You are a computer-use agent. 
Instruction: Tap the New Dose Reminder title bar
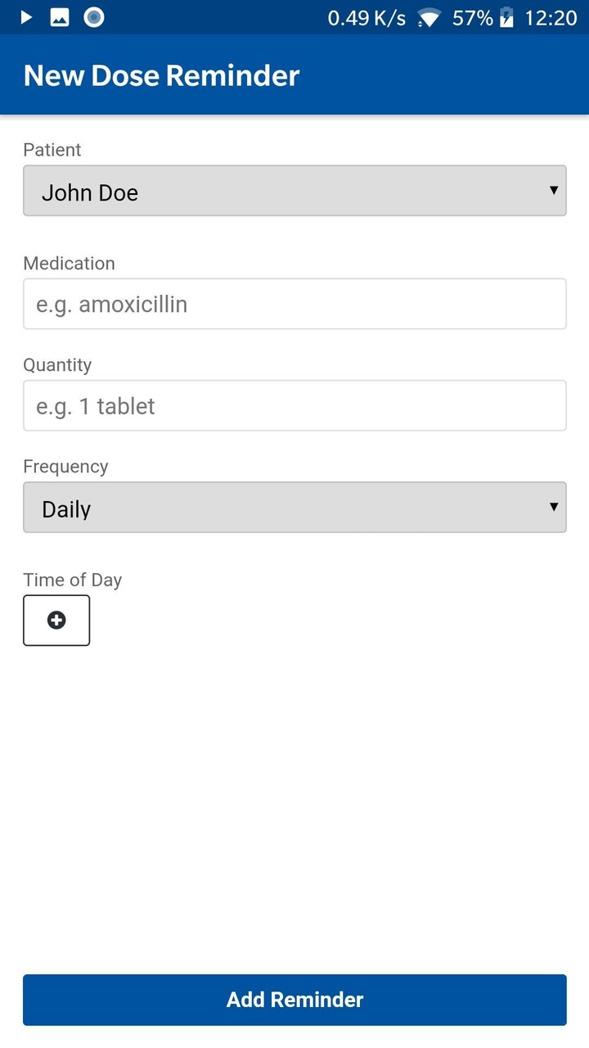tap(161, 75)
